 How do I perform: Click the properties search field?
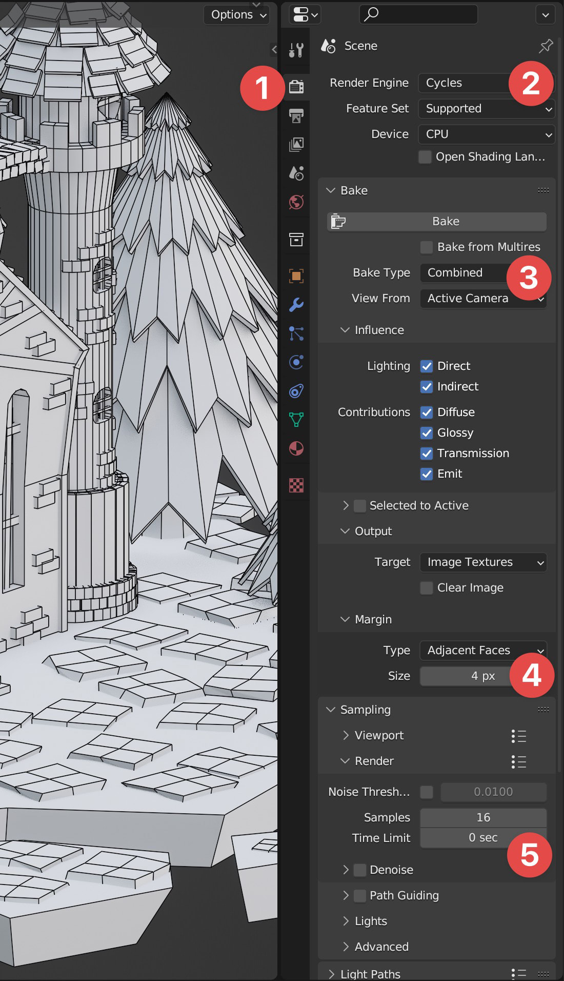tap(418, 14)
